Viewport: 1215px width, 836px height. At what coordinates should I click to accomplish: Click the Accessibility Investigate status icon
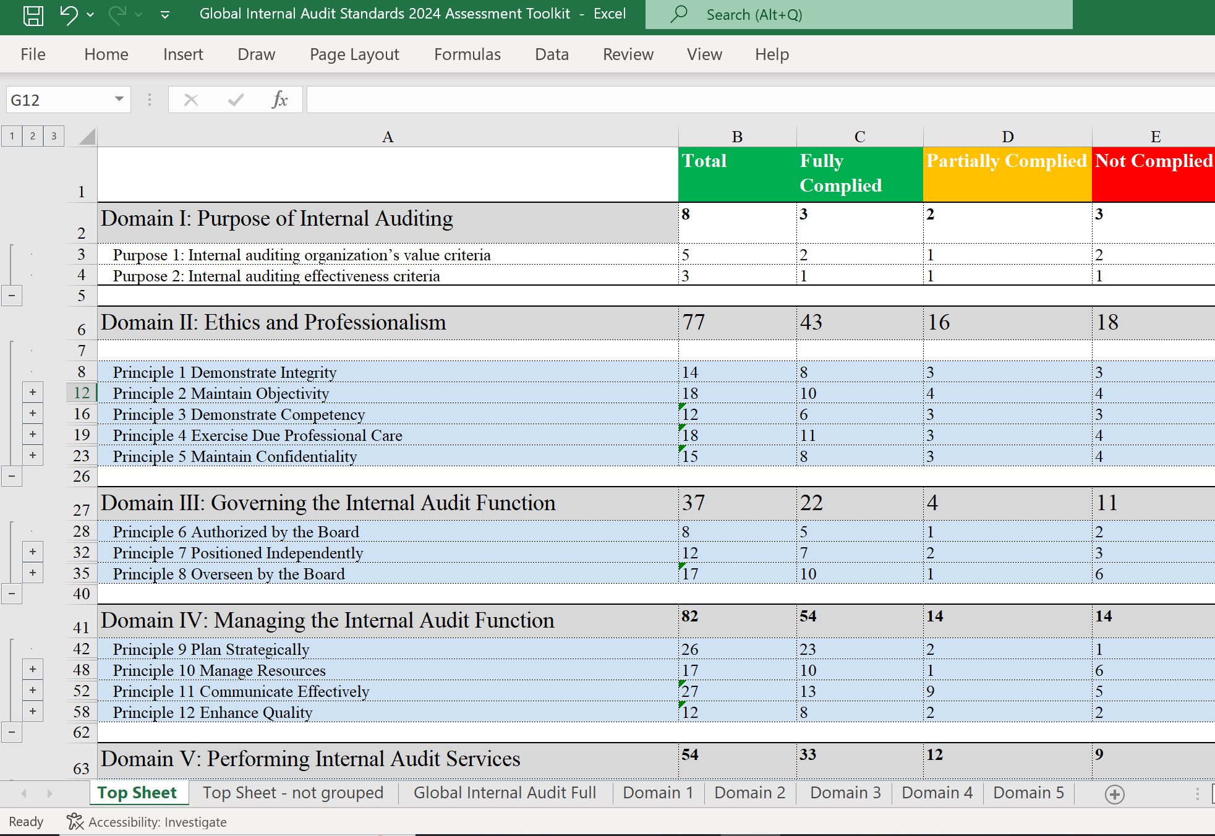pos(75,822)
